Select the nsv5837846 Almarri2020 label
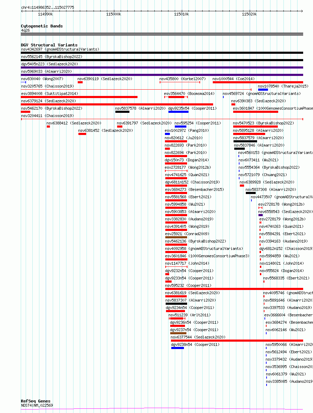 (259, 145)
